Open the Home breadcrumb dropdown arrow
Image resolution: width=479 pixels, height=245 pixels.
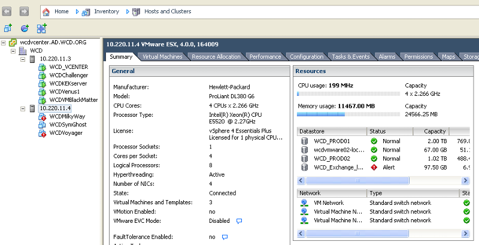point(77,12)
